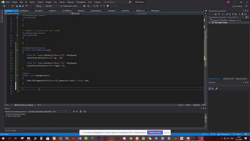Click the Output panel vertical scrollbar
This screenshot has width=250, height=141.
(205, 120)
